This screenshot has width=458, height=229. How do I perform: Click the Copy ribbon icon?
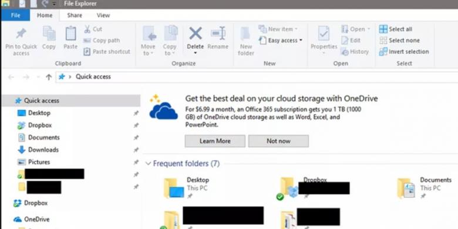click(x=49, y=33)
